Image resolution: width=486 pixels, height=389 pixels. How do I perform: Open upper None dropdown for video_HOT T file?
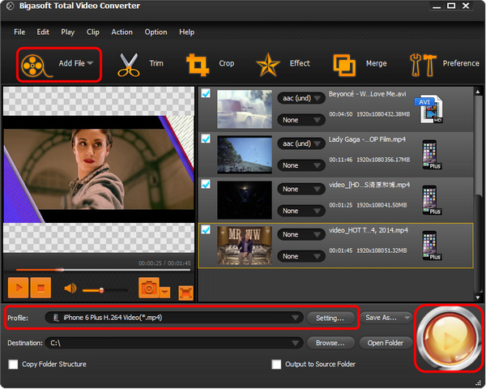coord(301,234)
